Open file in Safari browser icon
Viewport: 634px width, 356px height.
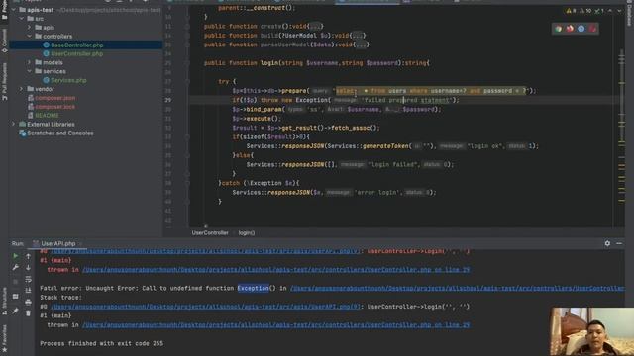tap(581, 29)
